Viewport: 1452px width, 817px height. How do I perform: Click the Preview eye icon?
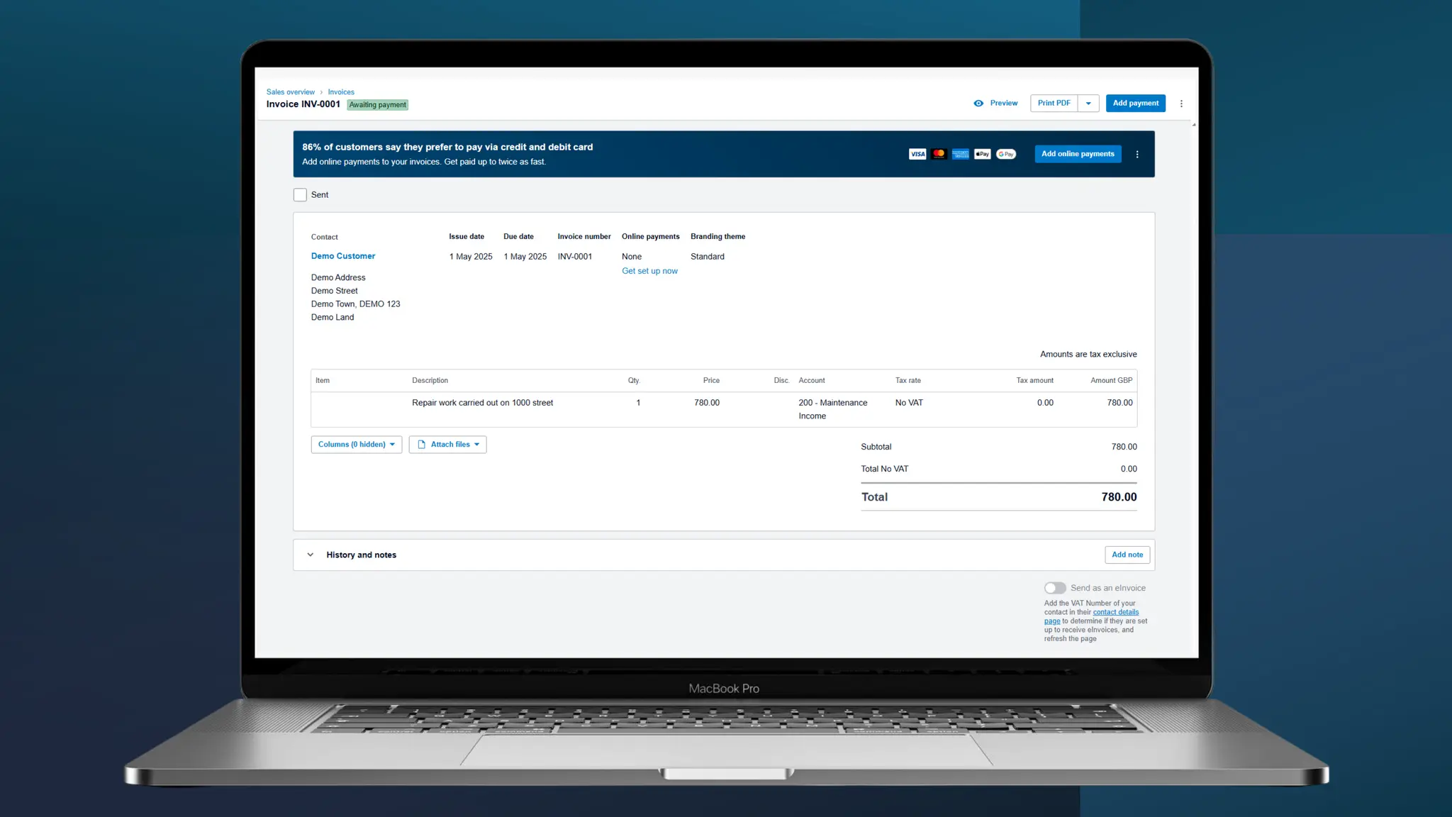[978, 104]
